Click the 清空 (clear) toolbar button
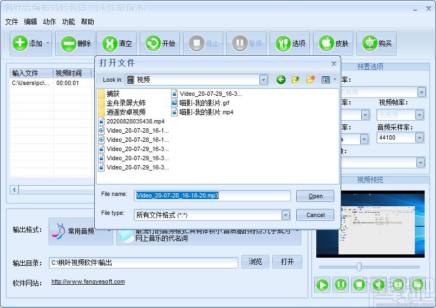 [117, 43]
